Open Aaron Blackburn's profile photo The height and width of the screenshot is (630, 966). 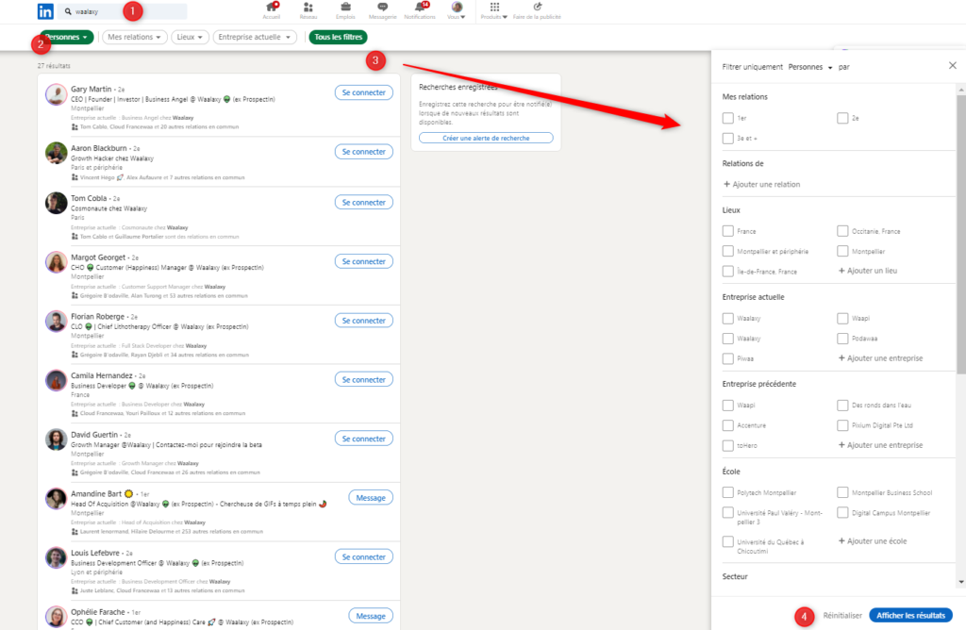tap(56, 154)
